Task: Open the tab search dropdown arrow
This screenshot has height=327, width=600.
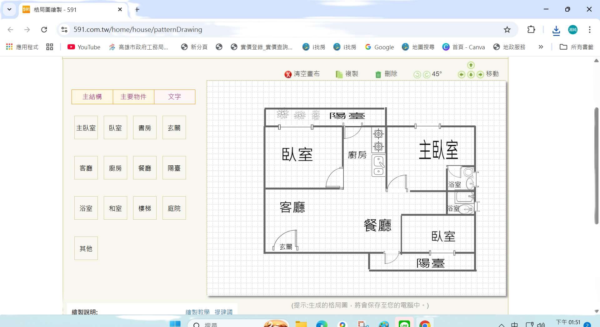Action: (x=9, y=9)
